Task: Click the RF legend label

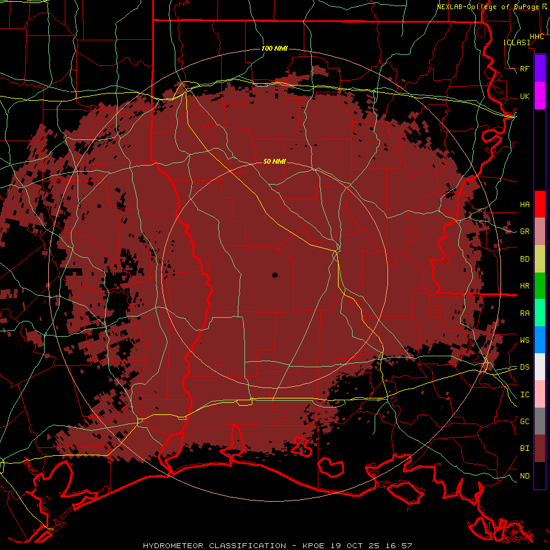Action: pyautogui.click(x=525, y=68)
